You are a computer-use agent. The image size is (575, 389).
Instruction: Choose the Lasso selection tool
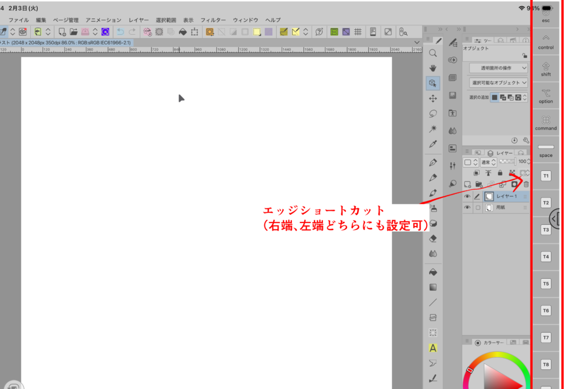(x=433, y=114)
